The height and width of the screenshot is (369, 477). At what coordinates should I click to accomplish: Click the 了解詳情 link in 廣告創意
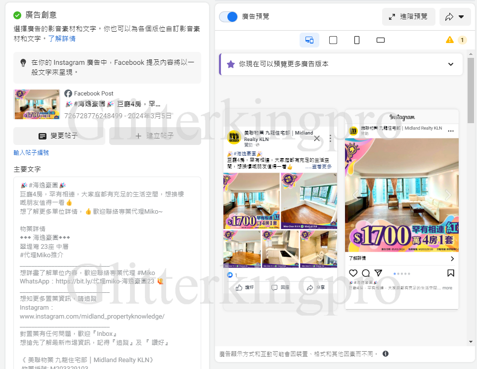pos(62,39)
